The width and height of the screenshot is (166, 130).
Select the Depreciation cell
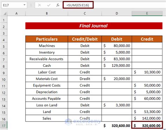(47, 92)
